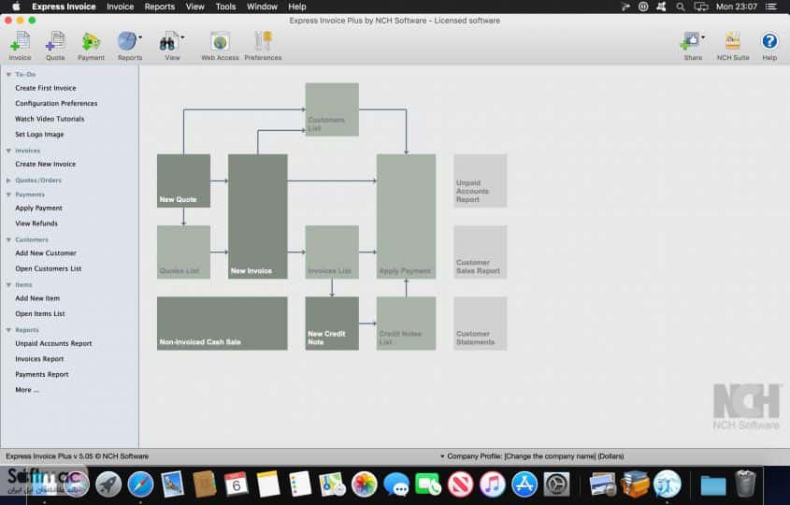Click the Customers List flowchart box
This screenshot has width=790, height=505.
pos(332,109)
